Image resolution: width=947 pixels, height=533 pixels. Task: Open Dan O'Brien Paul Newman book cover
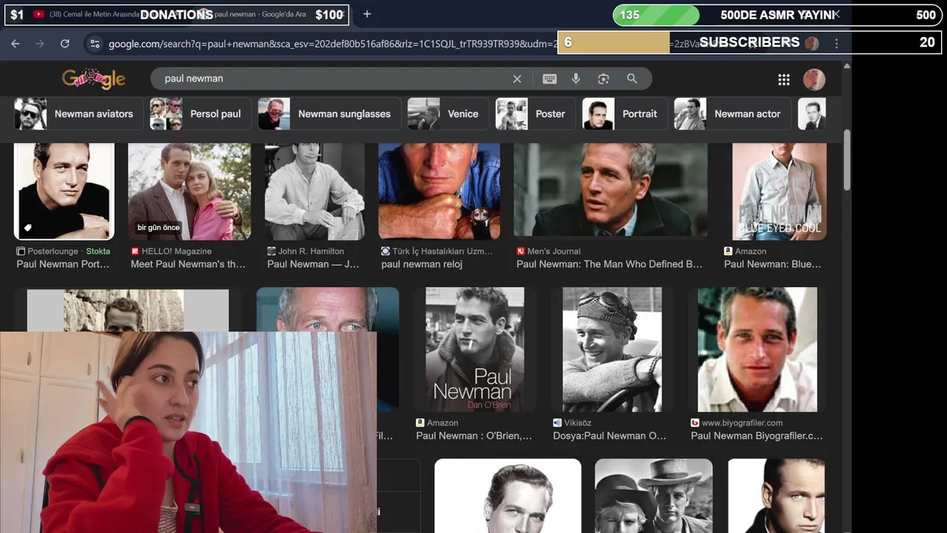[x=475, y=349]
